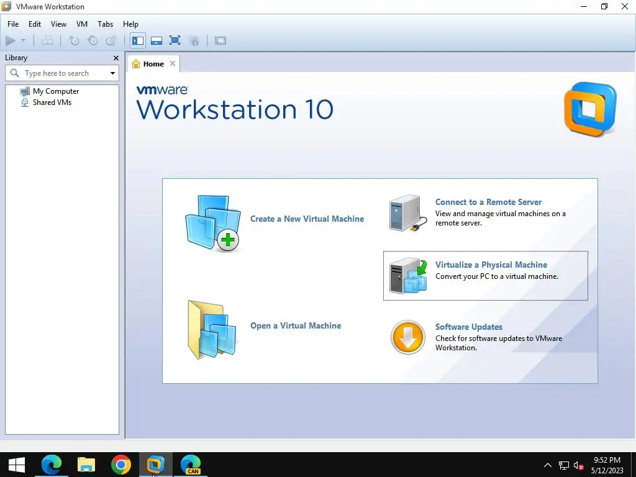Enter full screen mode via toolbar icon

click(175, 40)
